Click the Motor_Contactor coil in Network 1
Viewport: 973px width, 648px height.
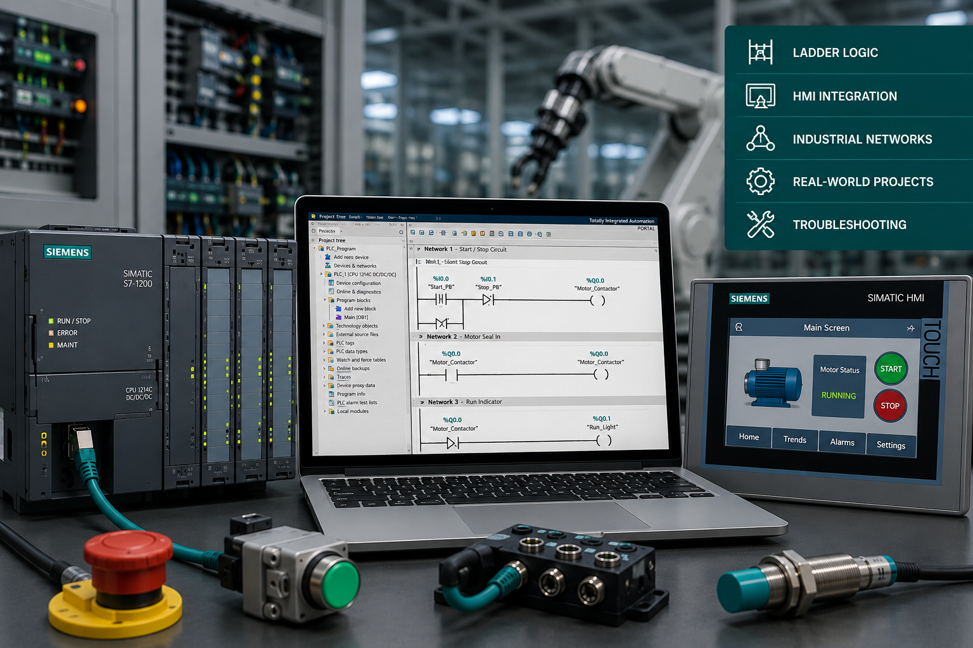pos(597,301)
